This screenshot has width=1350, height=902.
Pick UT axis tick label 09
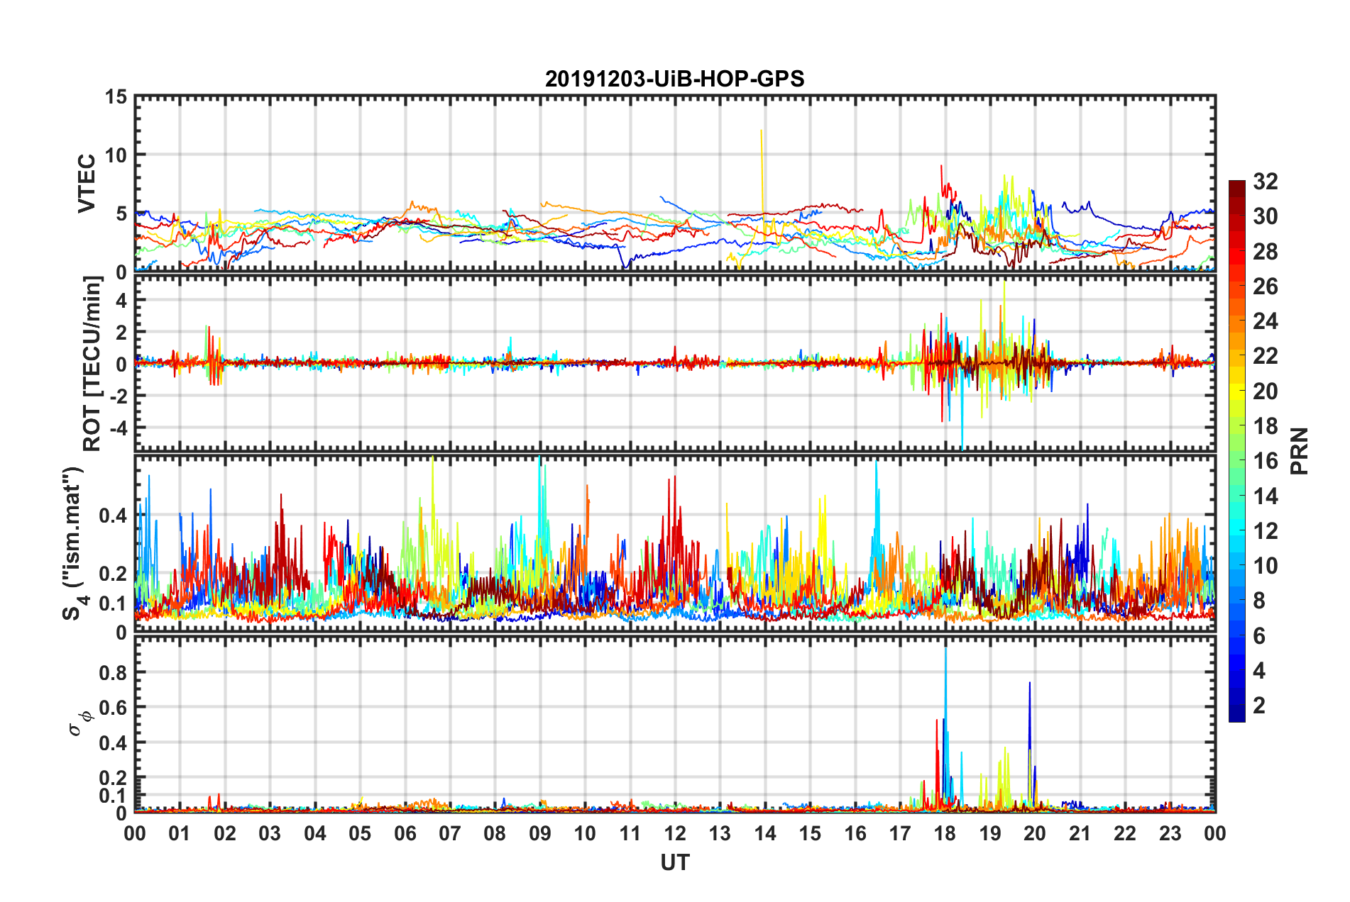tap(540, 833)
